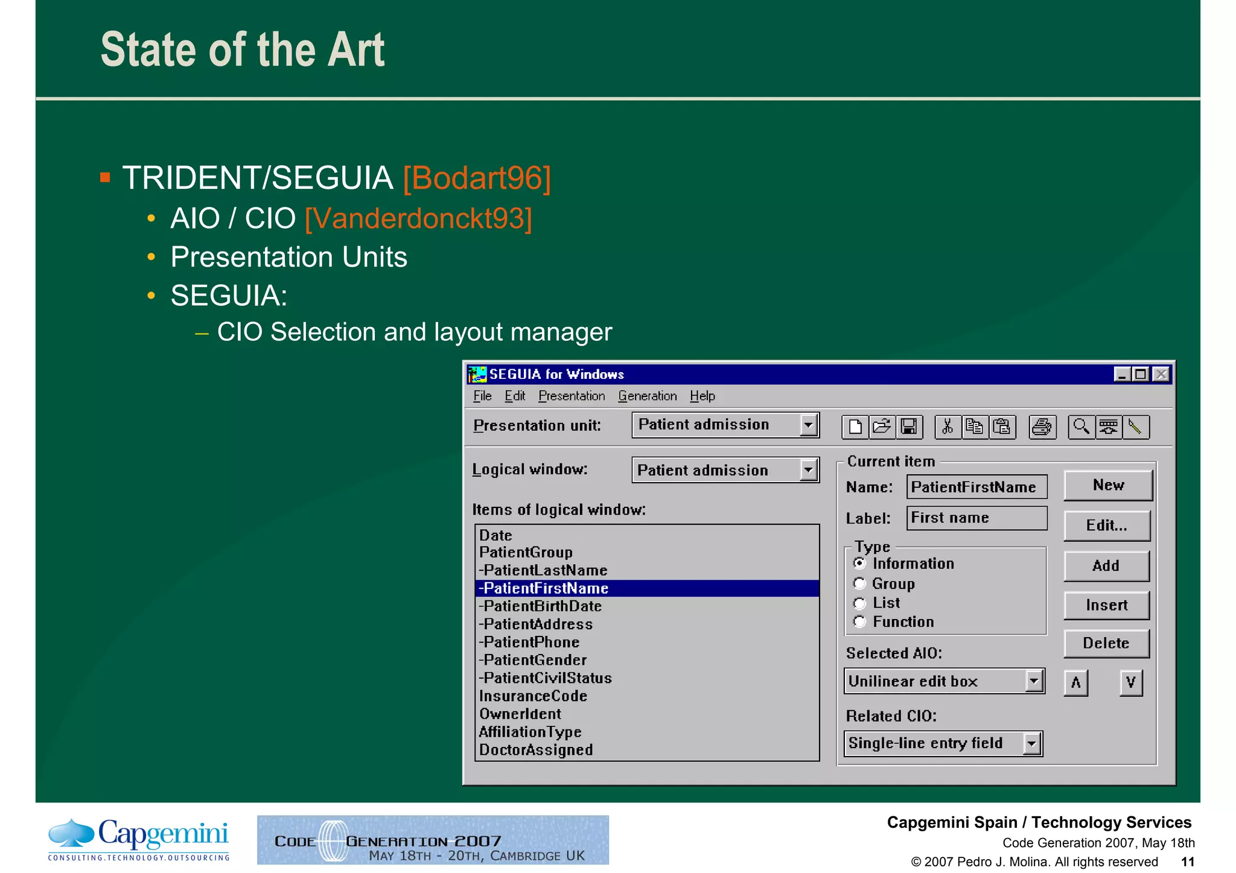Click the New button
This screenshot has height=873, width=1236.
[1108, 486]
